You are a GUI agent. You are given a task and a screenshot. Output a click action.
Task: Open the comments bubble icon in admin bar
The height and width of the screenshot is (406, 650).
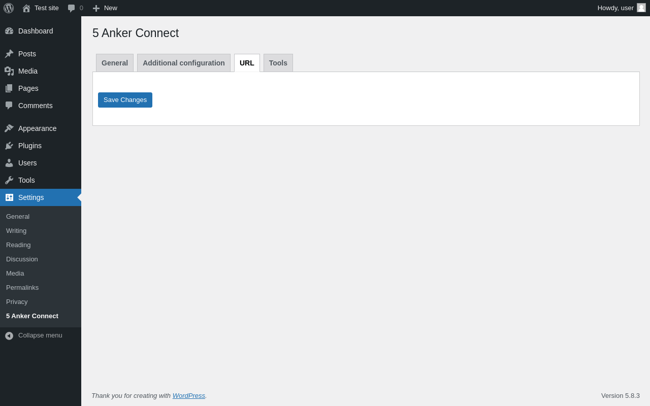[x=72, y=8]
